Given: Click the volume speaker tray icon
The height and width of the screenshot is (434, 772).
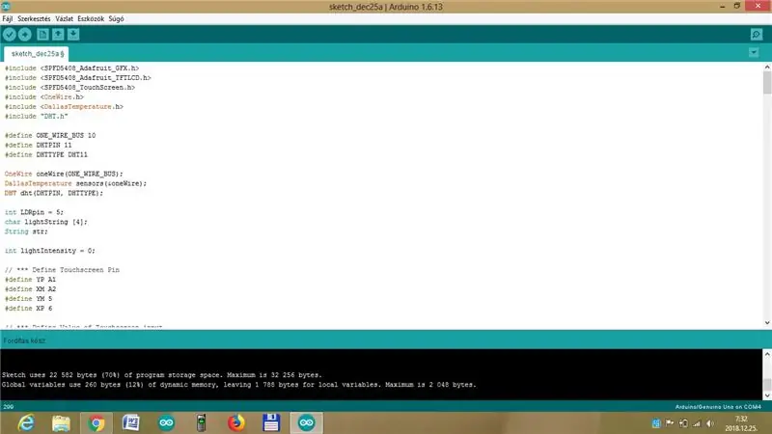Looking at the screenshot, I should point(710,423).
